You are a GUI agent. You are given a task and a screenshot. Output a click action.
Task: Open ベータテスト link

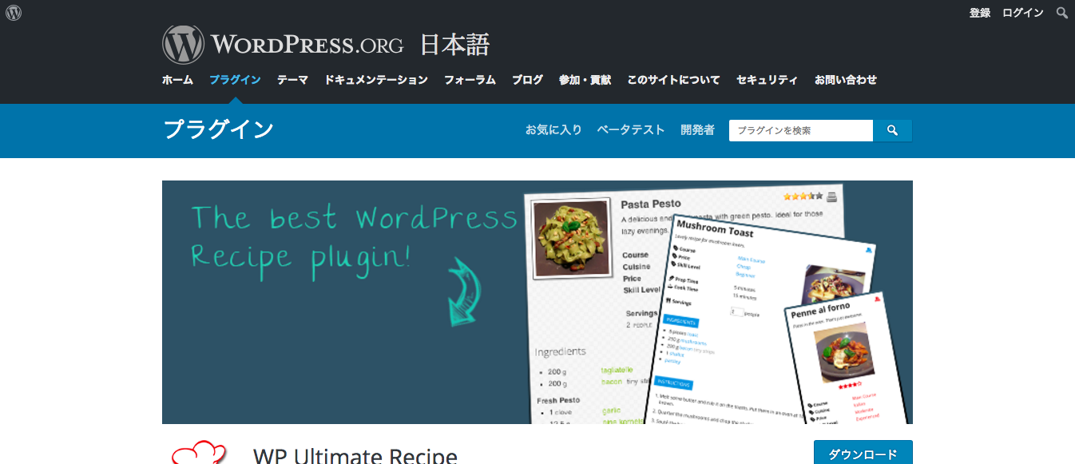(x=631, y=130)
